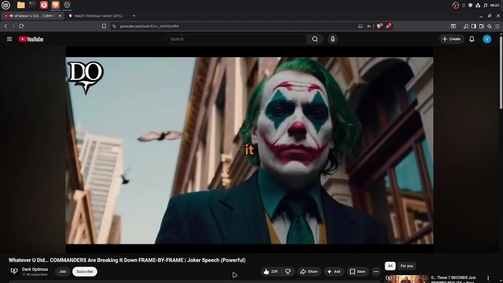This screenshot has width=503, height=283.
Task: Open the browser find-in-page search icon
Action: point(453,26)
